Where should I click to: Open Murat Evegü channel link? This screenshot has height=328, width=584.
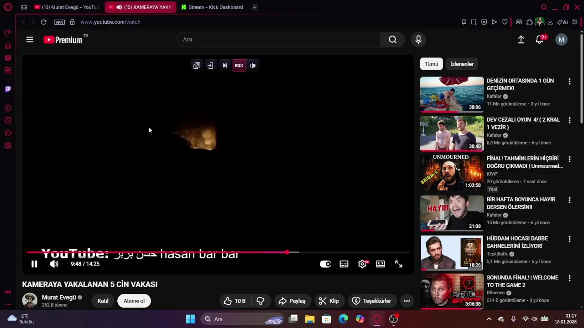pyautogui.click(x=59, y=297)
